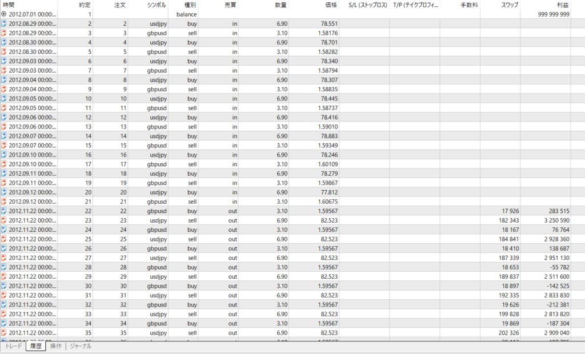Select the 履歴 tab
585x354 pixels.
coord(35,346)
